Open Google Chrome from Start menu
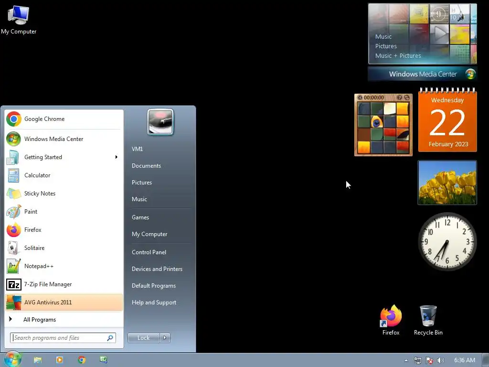 click(64, 119)
